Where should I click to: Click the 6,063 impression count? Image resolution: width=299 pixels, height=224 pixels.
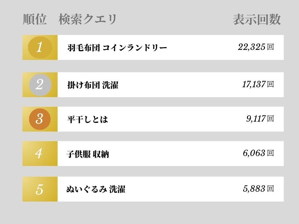click(x=254, y=153)
